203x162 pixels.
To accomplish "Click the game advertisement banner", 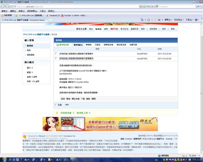I will (100, 124).
